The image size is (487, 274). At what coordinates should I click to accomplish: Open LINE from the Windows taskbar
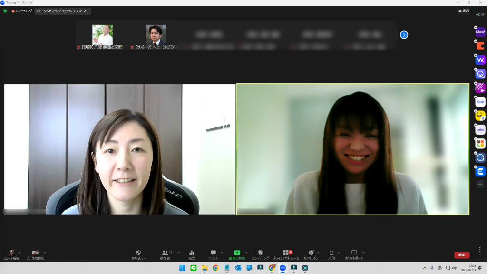pyautogui.click(x=194, y=268)
